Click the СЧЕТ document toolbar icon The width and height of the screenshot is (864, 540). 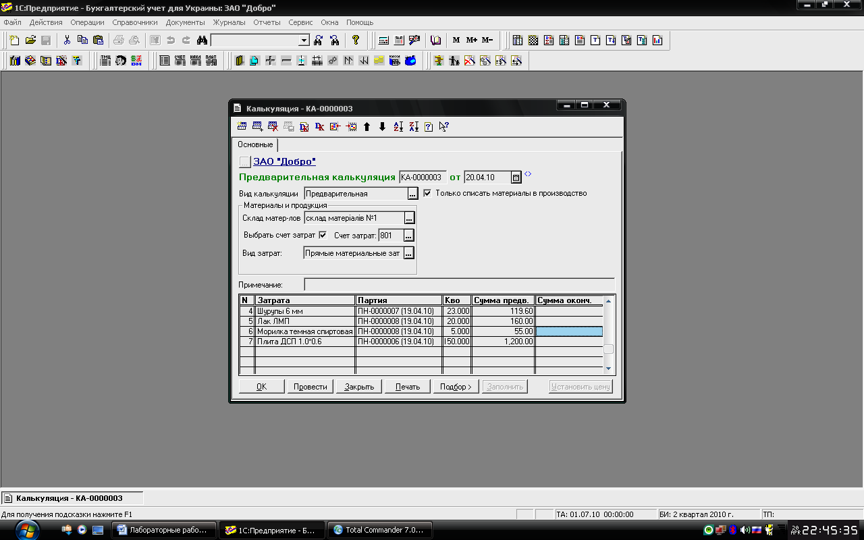pos(180,61)
